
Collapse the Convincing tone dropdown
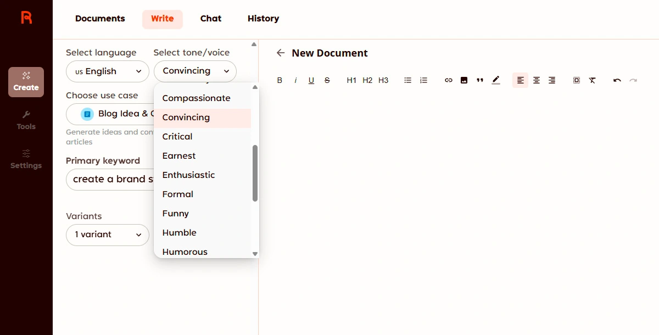(195, 71)
